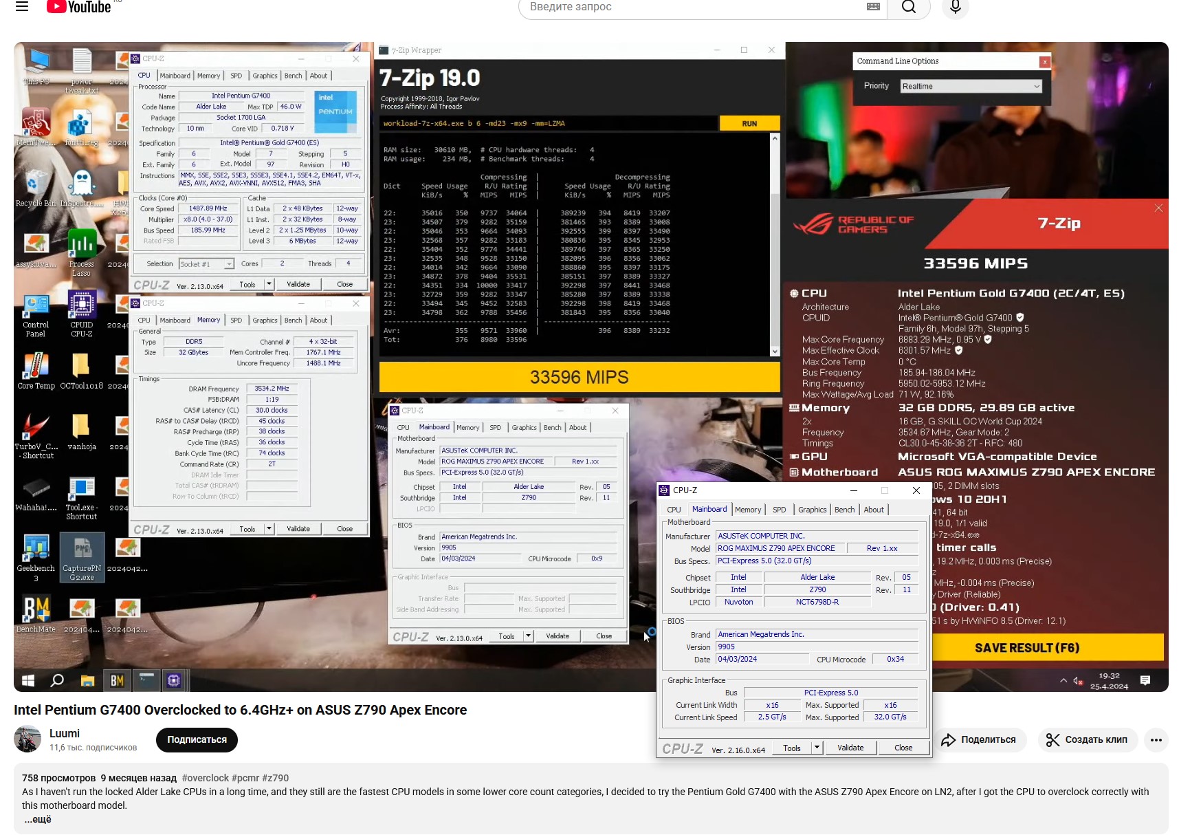Launch Process Lasso from the desktop
This screenshot has width=1179, height=835.
pyautogui.click(x=82, y=253)
